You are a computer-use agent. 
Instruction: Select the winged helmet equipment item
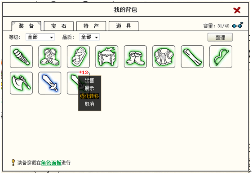[107, 56]
